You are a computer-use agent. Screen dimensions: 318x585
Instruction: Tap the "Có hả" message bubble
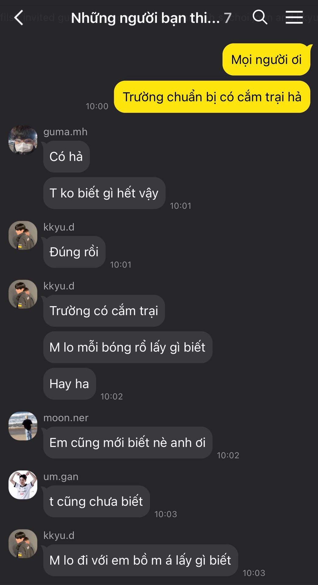pos(66,157)
